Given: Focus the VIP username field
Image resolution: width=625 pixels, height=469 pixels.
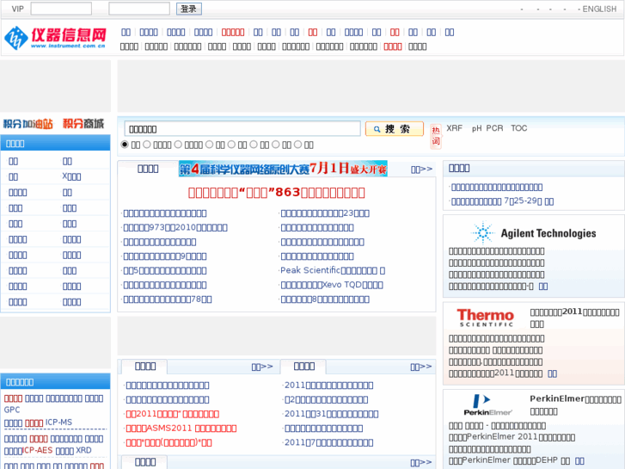Looking at the screenshot, I should click(x=61, y=9).
